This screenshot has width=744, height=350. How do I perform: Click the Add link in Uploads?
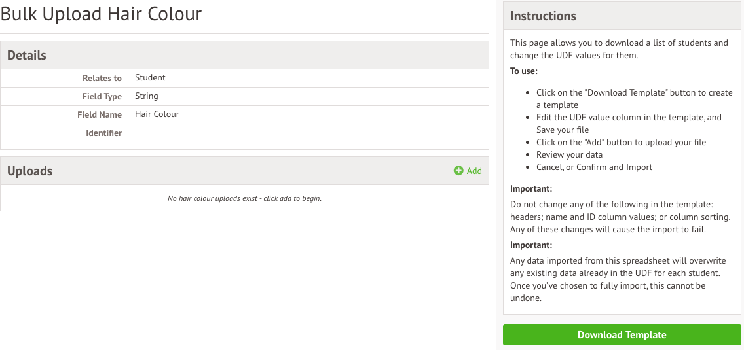tap(474, 171)
